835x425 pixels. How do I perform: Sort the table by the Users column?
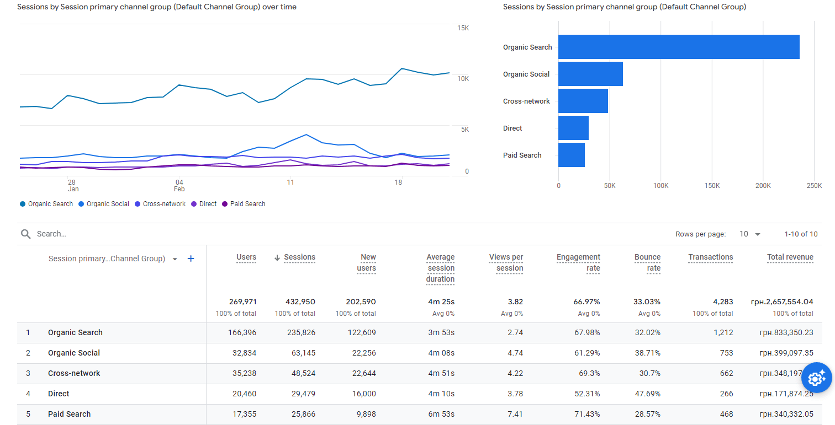pos(246,257)
